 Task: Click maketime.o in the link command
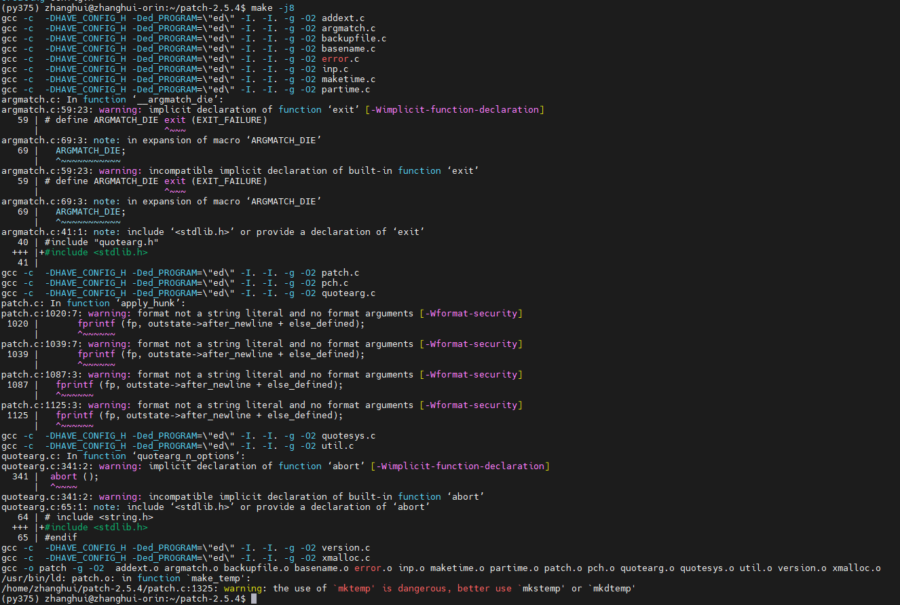tap(457, 568)
